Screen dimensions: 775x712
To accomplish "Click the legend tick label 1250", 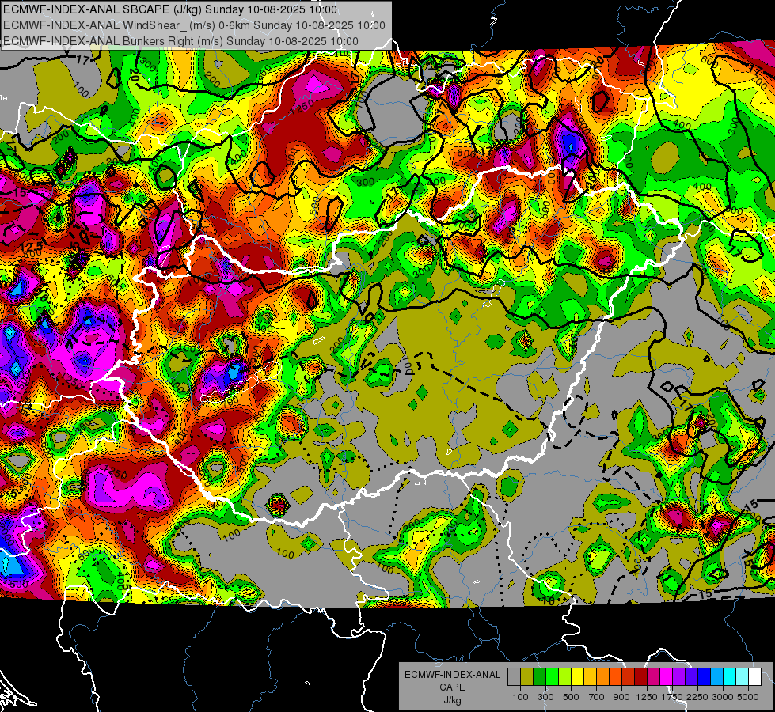I will pyautogui.click(x=647, y=697).
